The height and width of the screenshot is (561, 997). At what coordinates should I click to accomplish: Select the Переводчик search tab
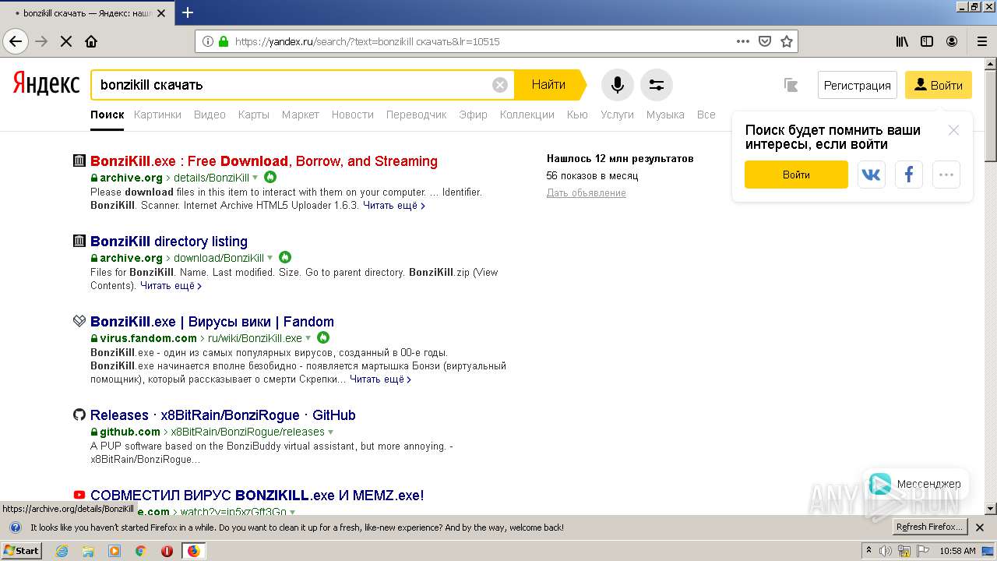click(x=417, y=115)
